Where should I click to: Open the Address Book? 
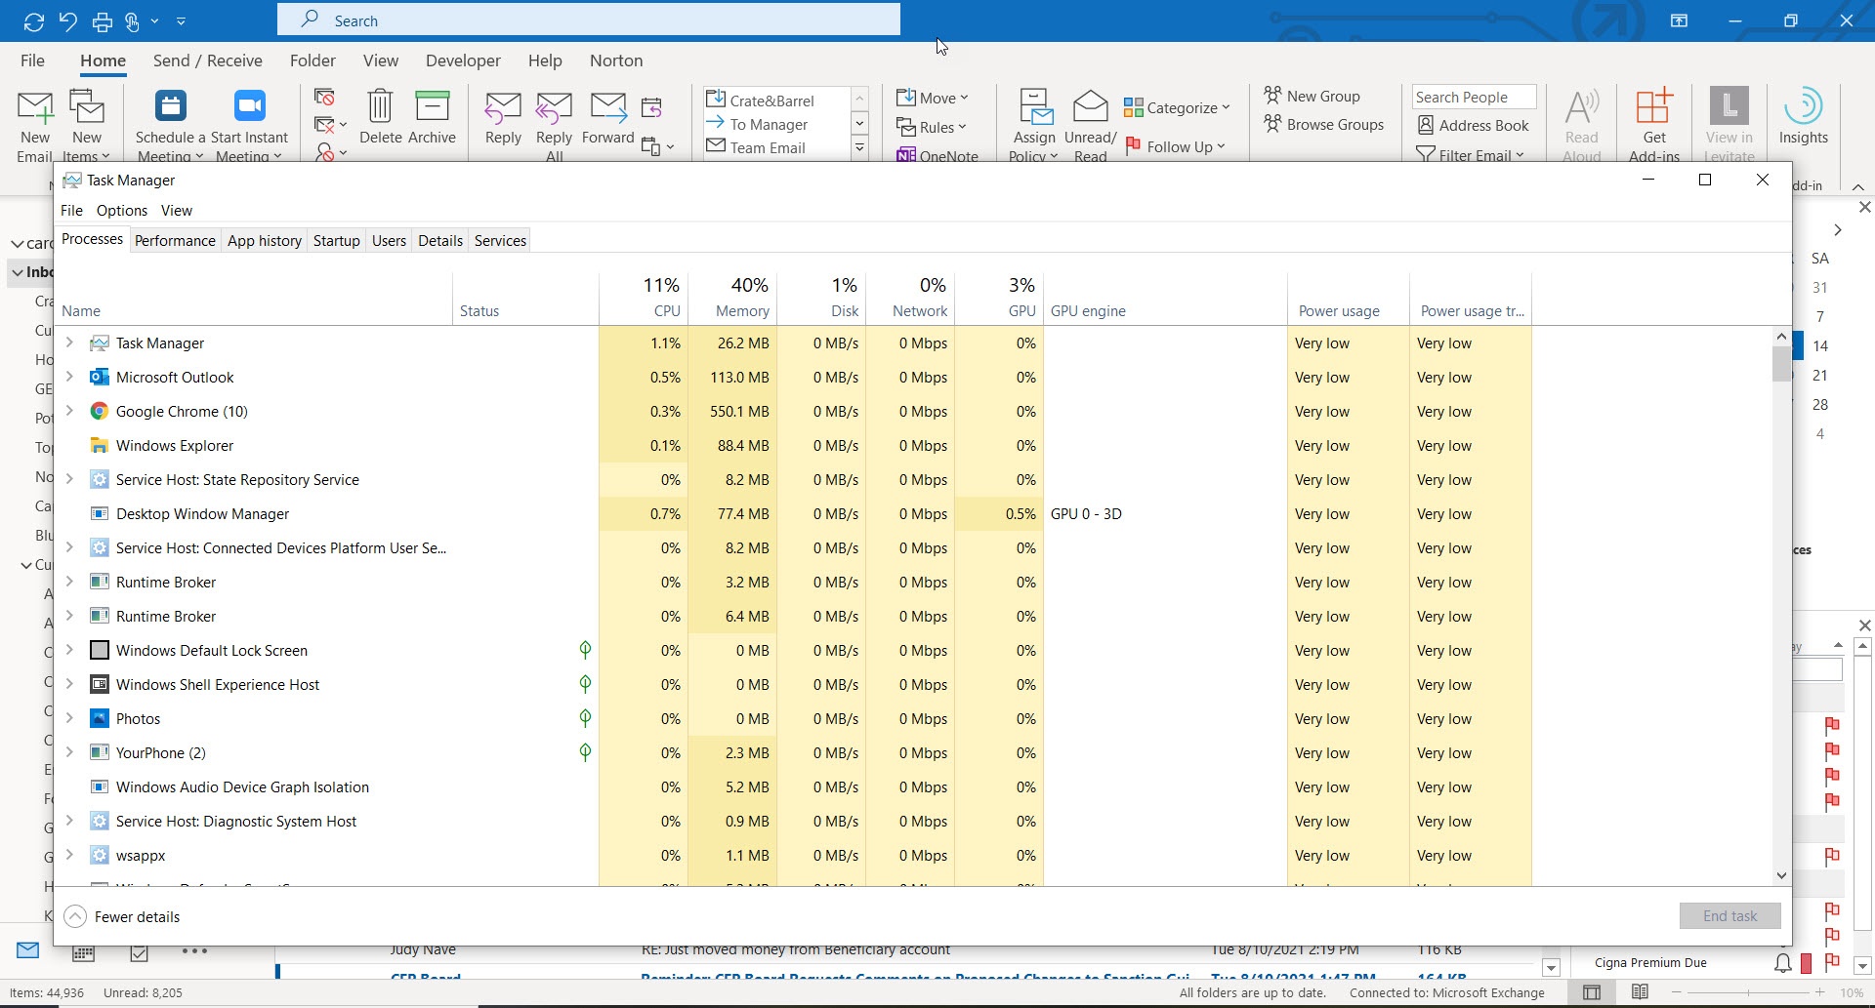point(1473,125)
